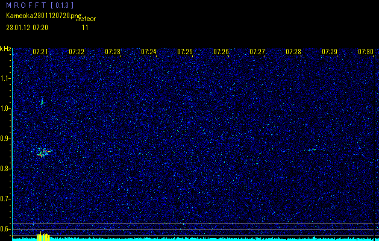The image size is (379, 241).
Task: Click the small green meteor echo near 07:28
Action: point(312,150)
